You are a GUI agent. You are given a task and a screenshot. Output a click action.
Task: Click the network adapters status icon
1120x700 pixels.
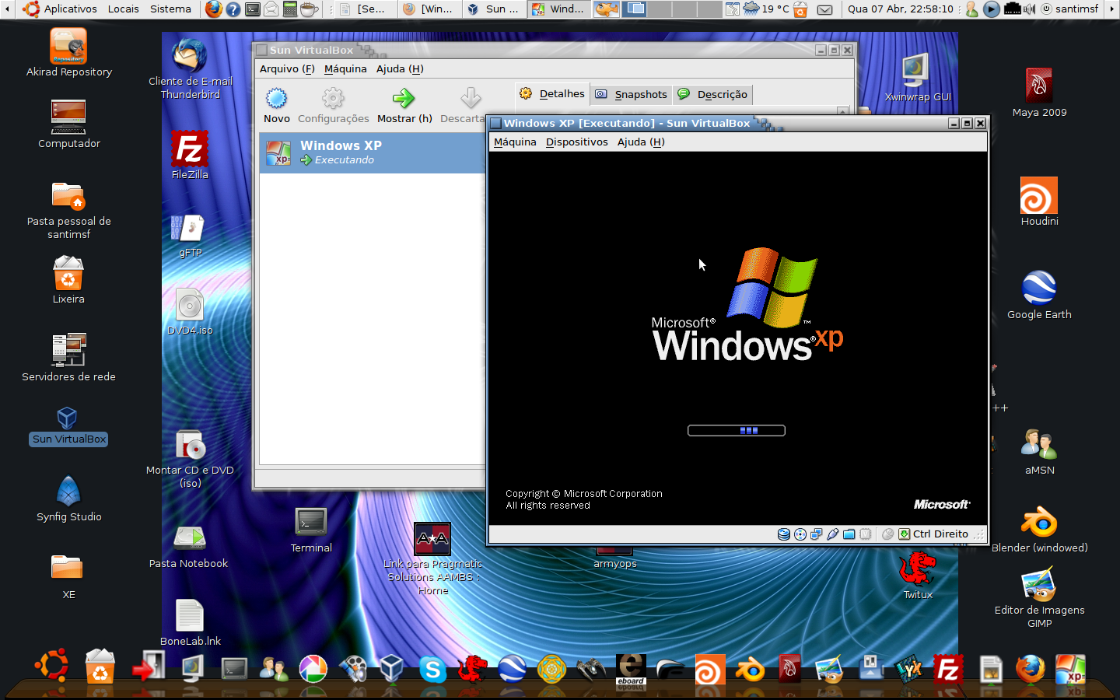[817, 534]
